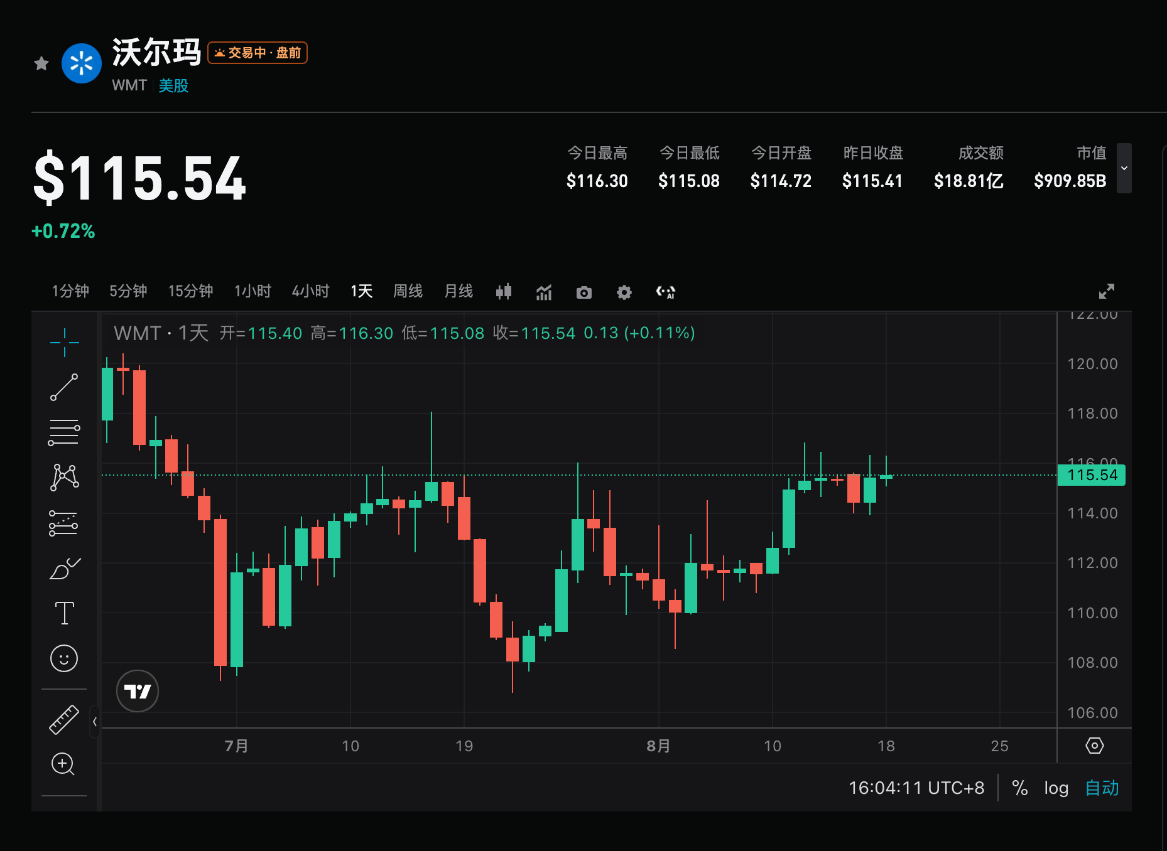Toggle log scale mode

[1056, 788]
